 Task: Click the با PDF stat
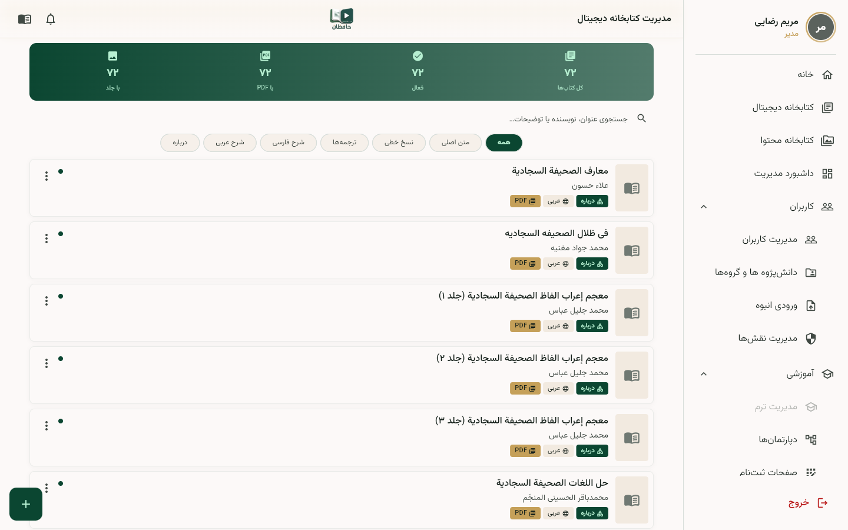tap(265, 71)
